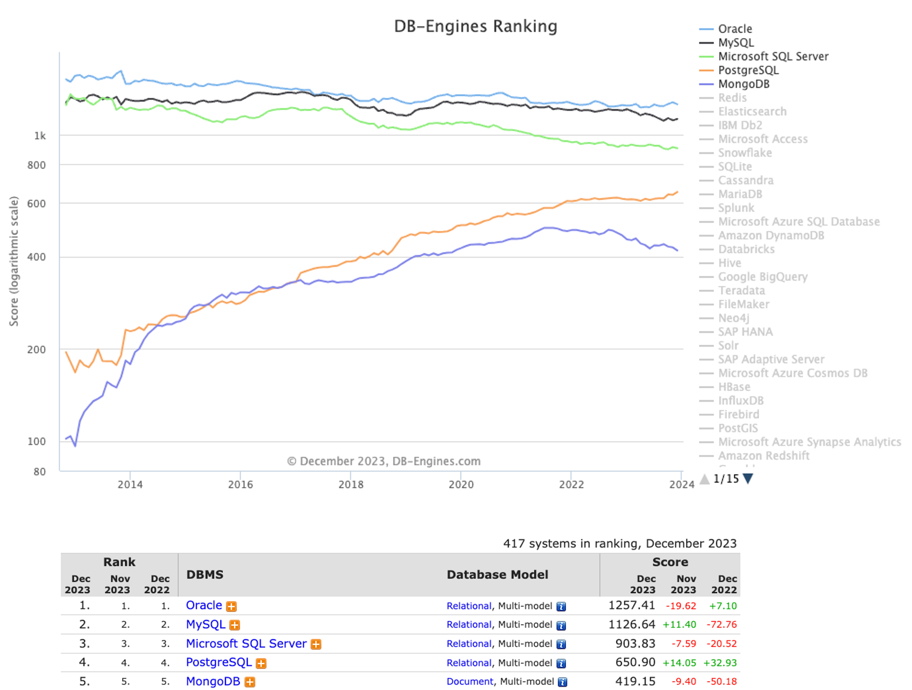Screen dimensions: 912x690
Task: Toggle Microsoft SQL Server series in legend
Action: [x=764, y=56]
